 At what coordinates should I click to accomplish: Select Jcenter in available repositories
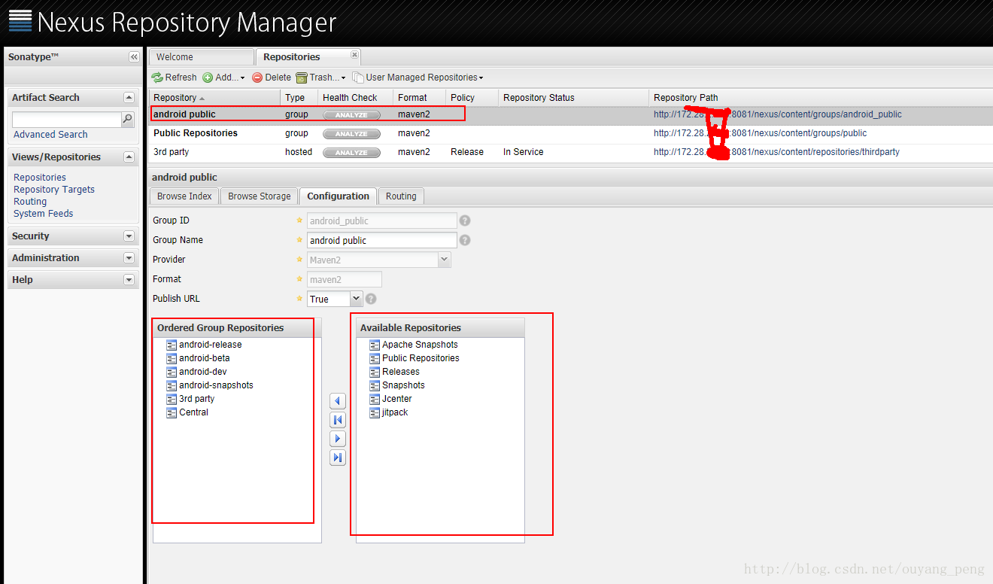tap(397, 399)
